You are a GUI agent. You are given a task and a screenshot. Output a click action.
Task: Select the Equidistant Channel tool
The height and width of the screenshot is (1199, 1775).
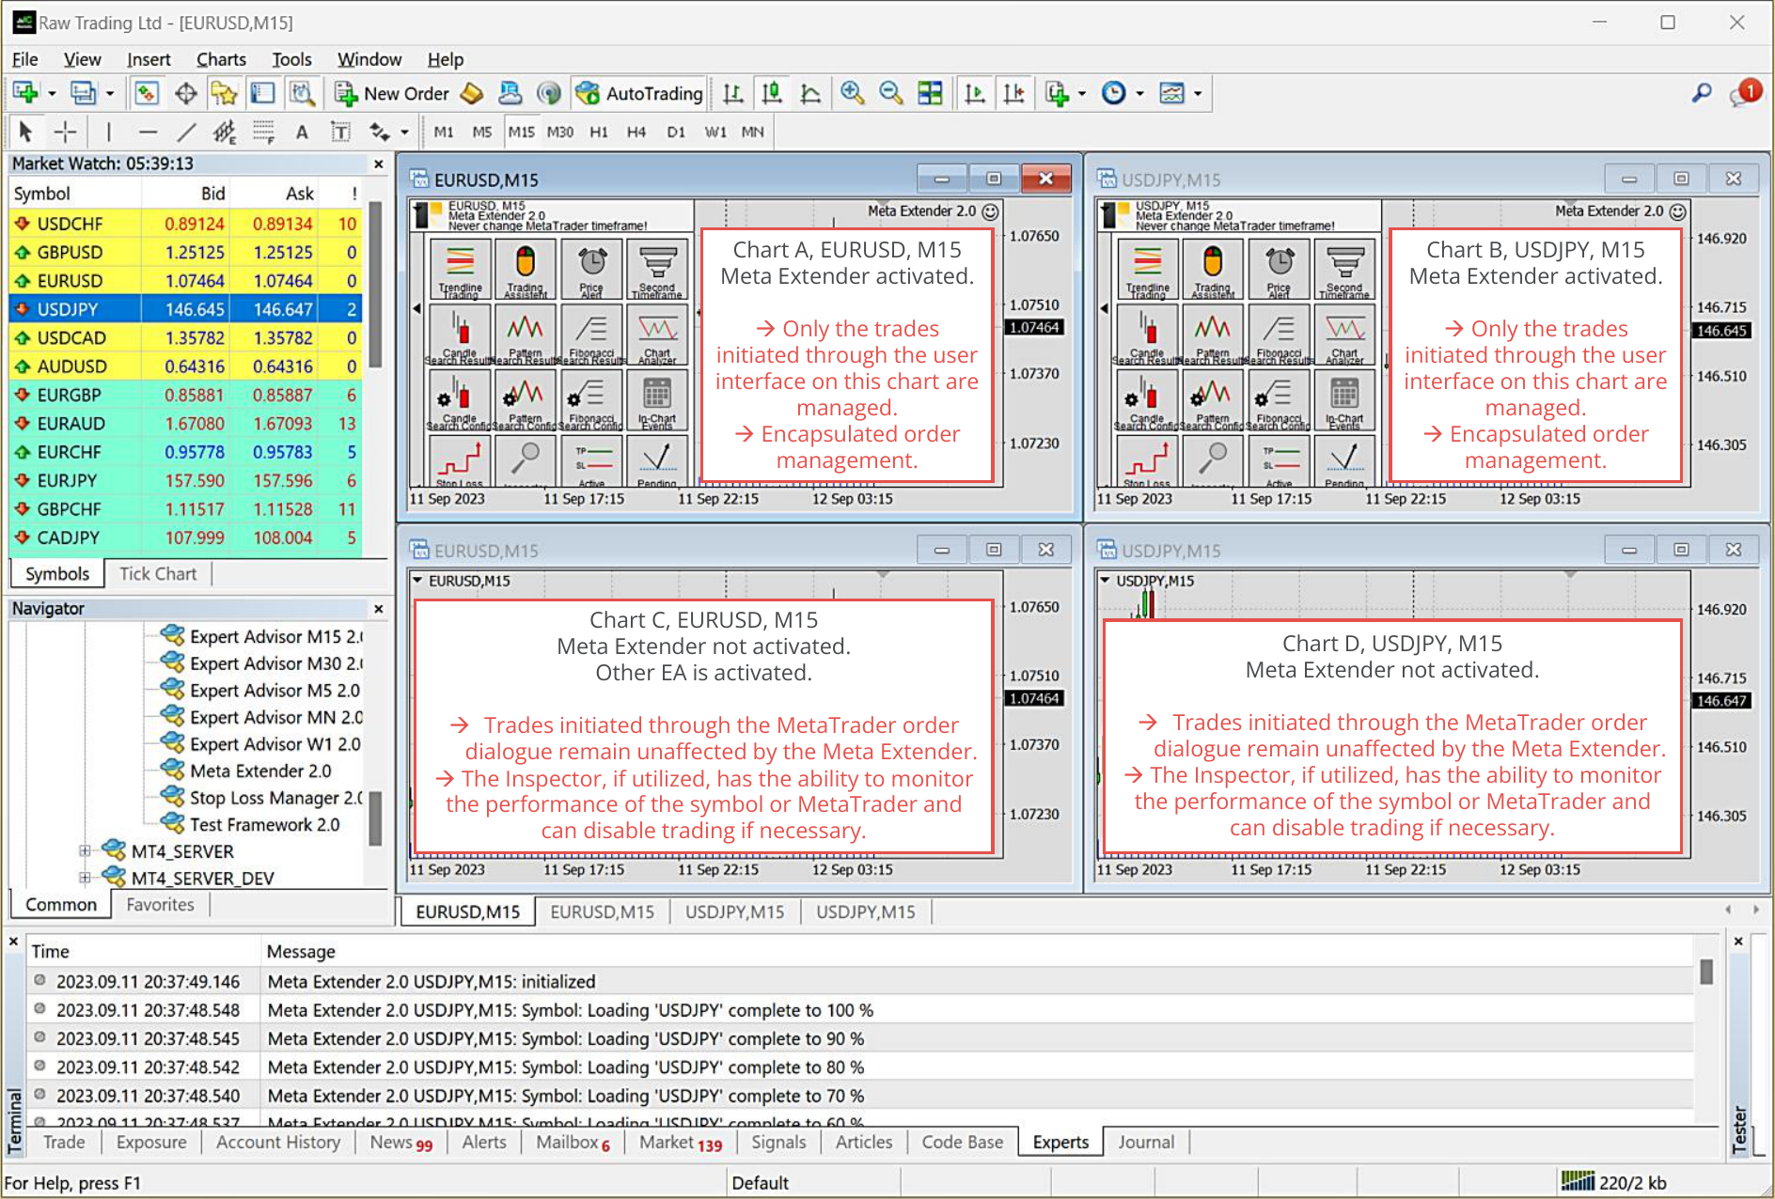click(x=224, y=132)
